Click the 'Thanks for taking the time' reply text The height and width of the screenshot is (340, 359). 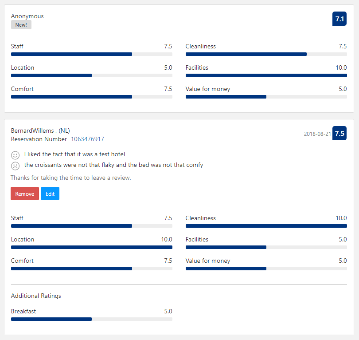[x=71, y=178]
